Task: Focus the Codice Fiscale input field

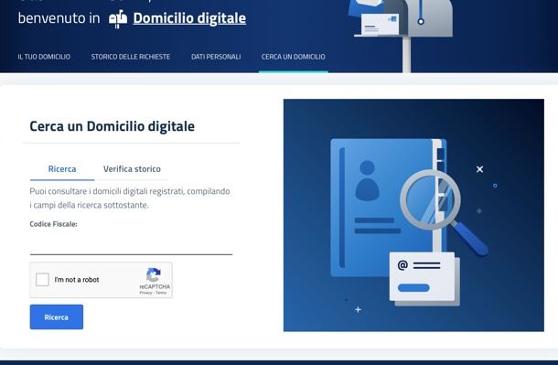Action: pos(131,243)
